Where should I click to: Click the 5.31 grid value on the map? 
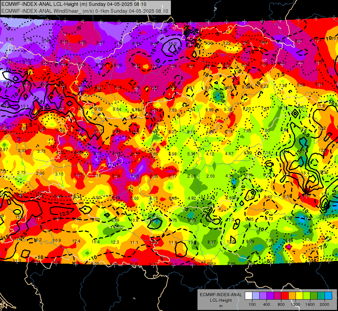coord(191,154)
